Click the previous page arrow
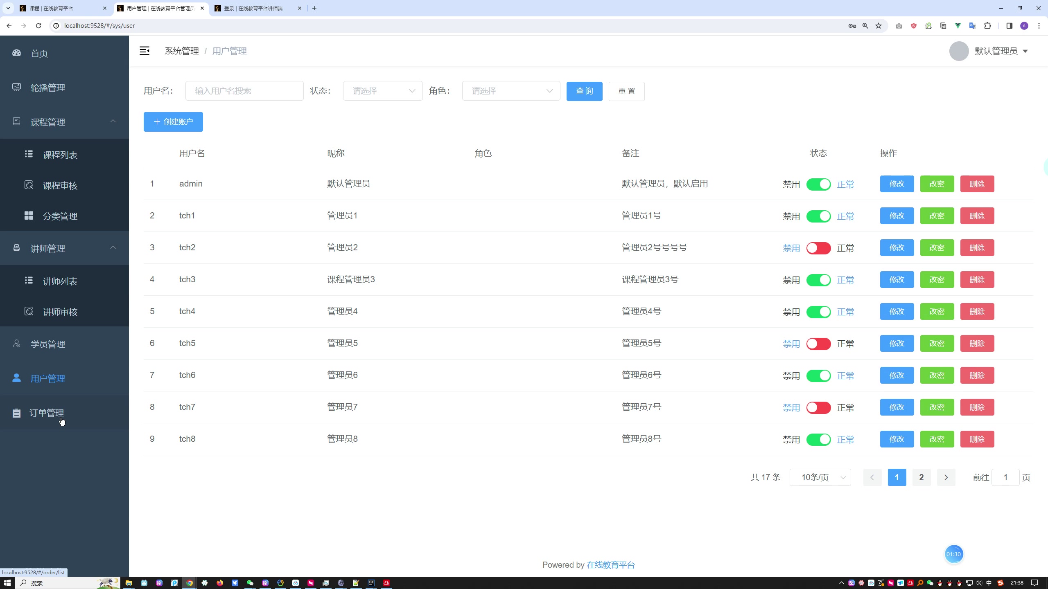This screenshot has height=589, width=1048. click(x=872, y=477)
